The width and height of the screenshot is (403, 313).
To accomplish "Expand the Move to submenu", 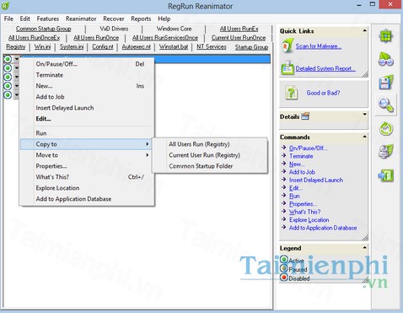I will pos(87,155).
